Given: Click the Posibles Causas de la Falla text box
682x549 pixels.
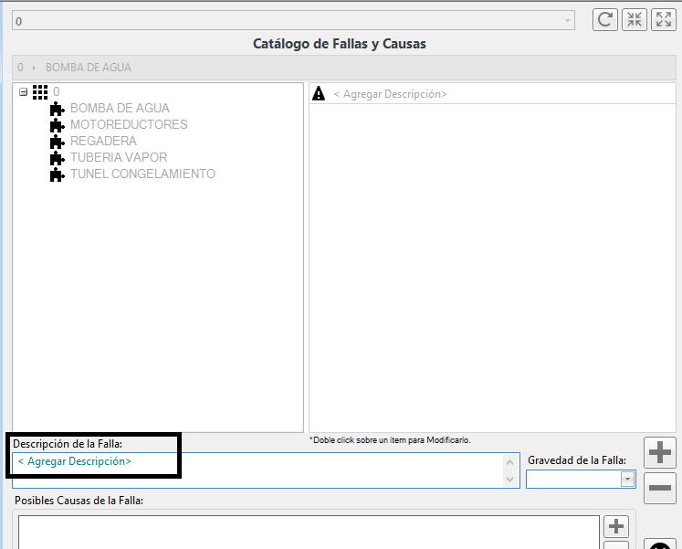Looking at the screenshot, I should click(x=309, y=533).
